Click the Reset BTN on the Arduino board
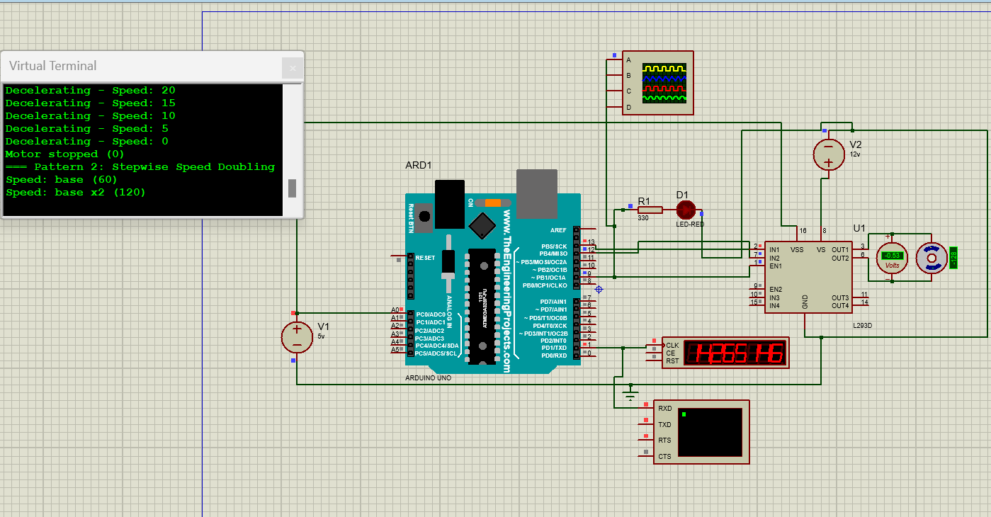Viewport: 991px width, 517px height. (425, 218)
